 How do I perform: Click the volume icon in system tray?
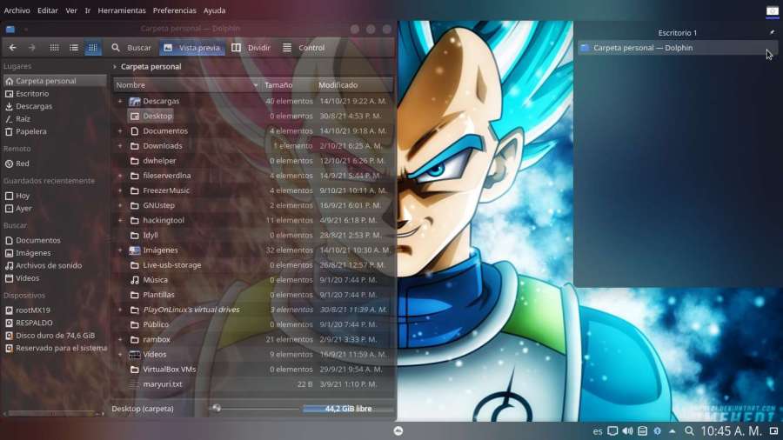pos(627,430)
